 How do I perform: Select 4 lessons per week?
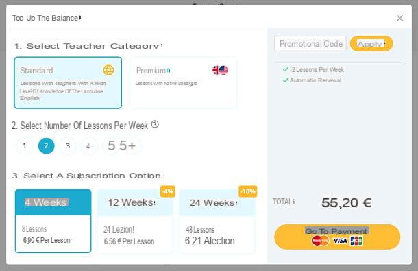[88, 145]
